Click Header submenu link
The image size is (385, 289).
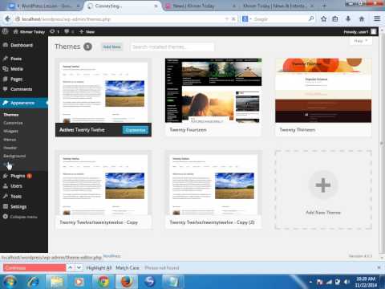pyautogui.click(x=10, y=148)
